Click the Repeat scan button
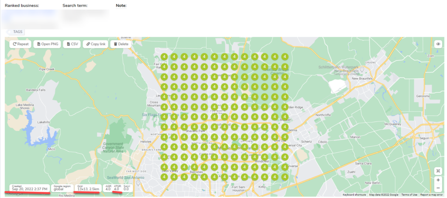The image size is (447, 198). coord(20,44)
